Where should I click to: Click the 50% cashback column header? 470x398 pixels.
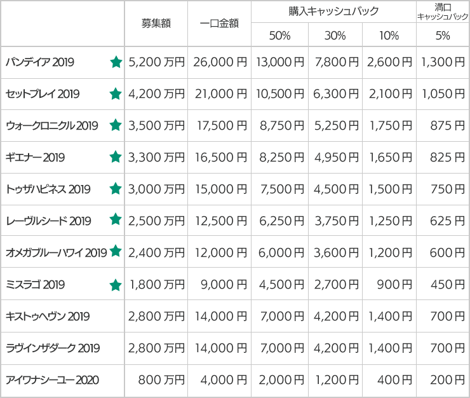279,36
